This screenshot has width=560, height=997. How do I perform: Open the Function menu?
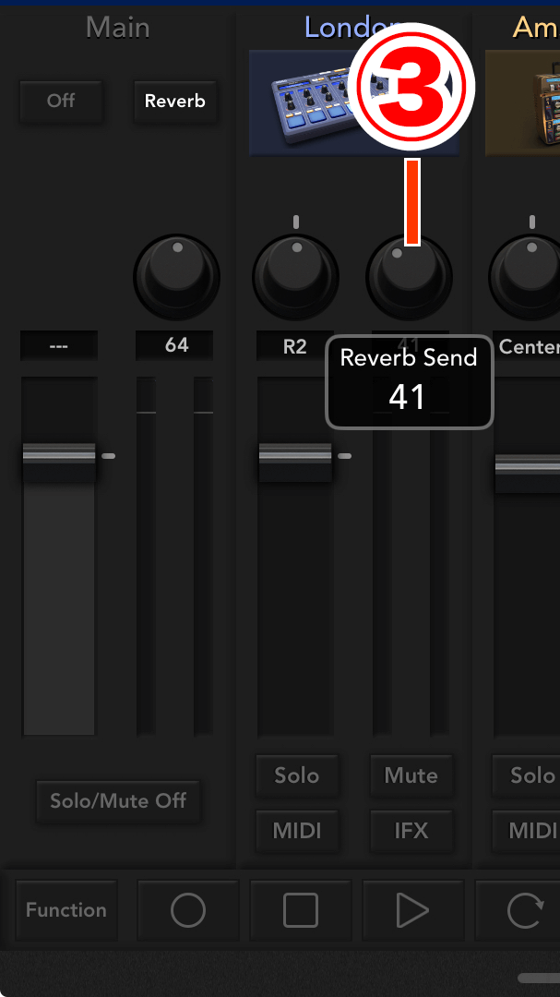coord(66,910)
